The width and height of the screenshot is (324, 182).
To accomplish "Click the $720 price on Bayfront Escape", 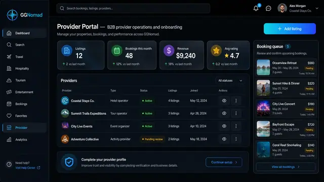I will tap(311, 125).
